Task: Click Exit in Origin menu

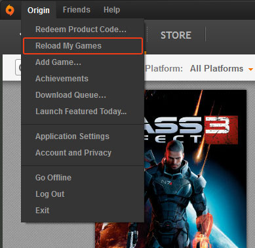Action: (x=83, y=211)
